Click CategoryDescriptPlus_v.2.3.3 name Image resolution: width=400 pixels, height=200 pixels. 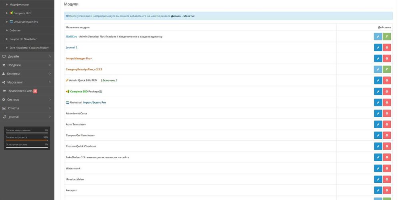(x=84, y=69)
